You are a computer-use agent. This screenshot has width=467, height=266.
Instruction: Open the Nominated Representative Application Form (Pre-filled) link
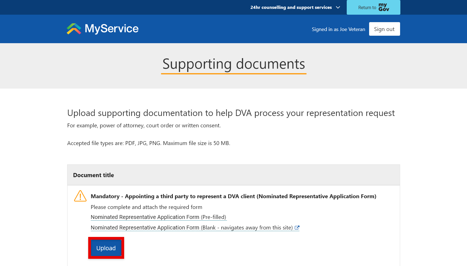point(158,217)
